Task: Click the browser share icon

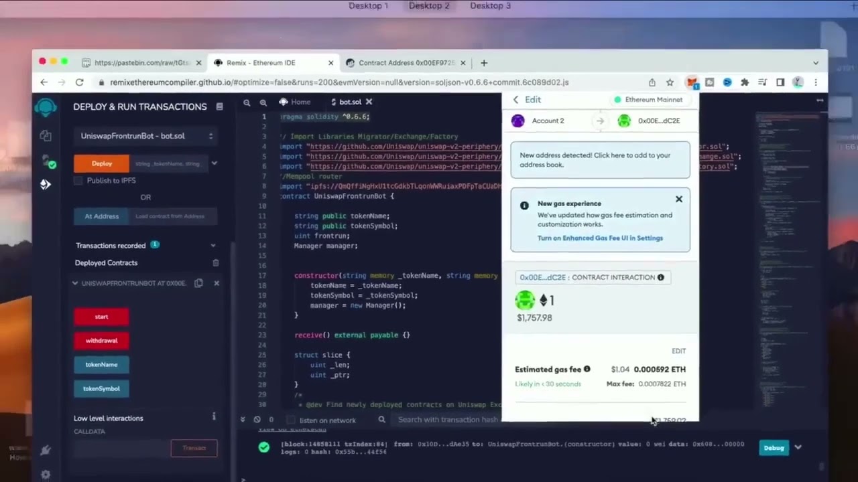Action: click(652, 82)
